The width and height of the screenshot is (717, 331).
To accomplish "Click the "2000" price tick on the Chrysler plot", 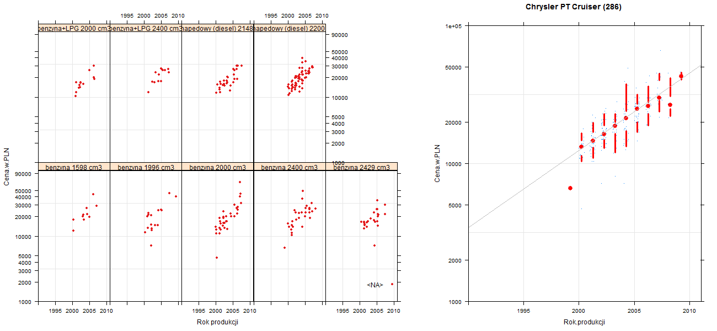I will coord(456,260).
